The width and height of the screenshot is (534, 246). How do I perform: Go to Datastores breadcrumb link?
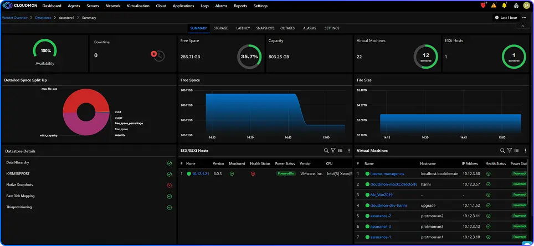tap(43, 18)
